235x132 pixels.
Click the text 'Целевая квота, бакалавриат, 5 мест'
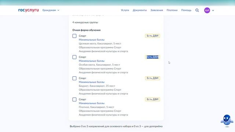[100, 44]
